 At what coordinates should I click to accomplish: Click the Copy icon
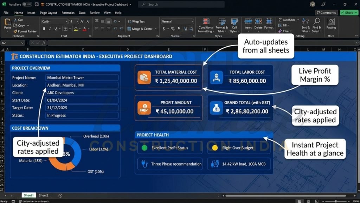tap(15, 25)
